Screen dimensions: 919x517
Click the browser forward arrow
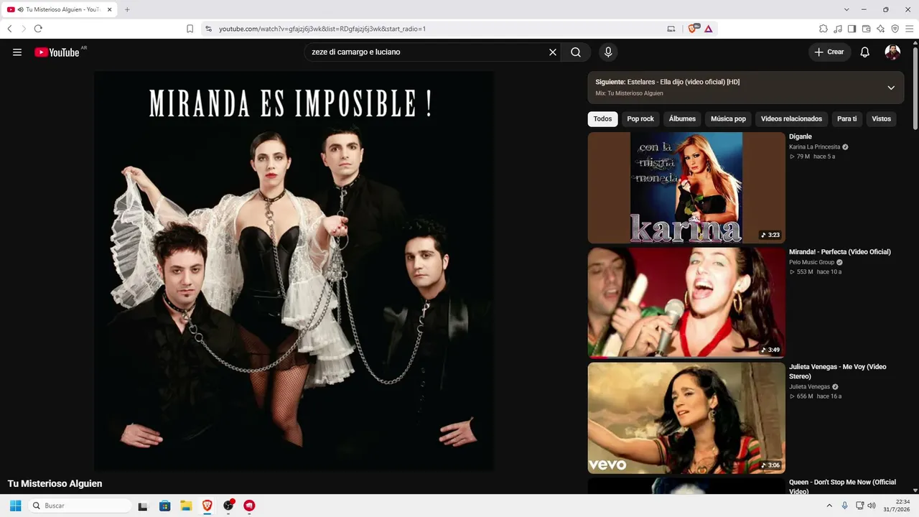click(x=24, y=29)
